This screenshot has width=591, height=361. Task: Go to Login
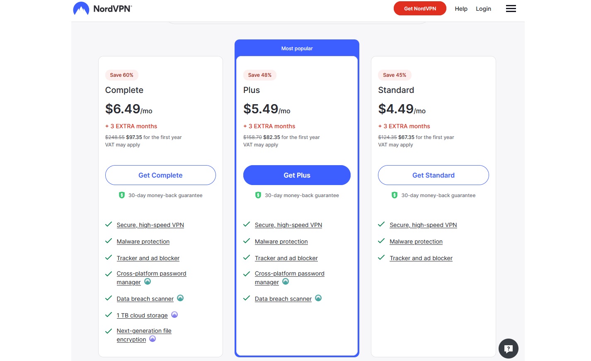click(x=483, y=9)
